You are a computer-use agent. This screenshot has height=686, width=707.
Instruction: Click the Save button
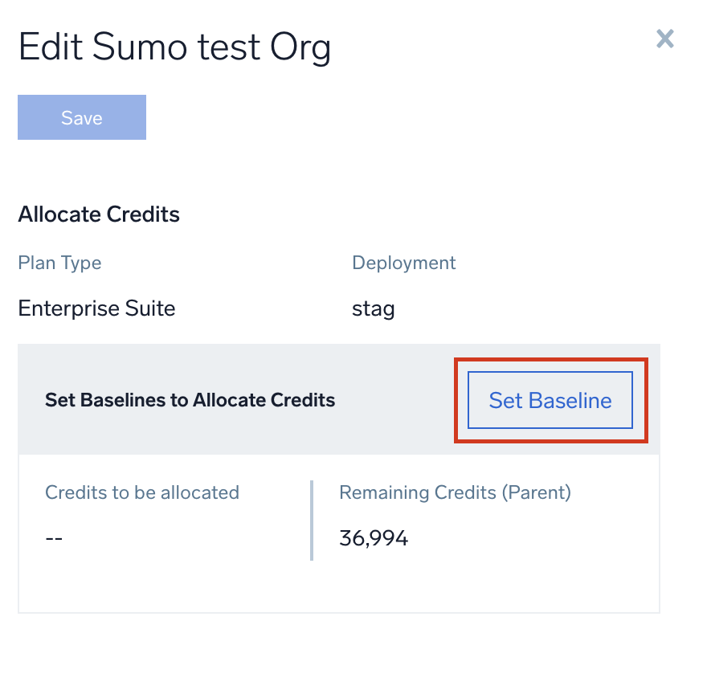tap(81, 117)
